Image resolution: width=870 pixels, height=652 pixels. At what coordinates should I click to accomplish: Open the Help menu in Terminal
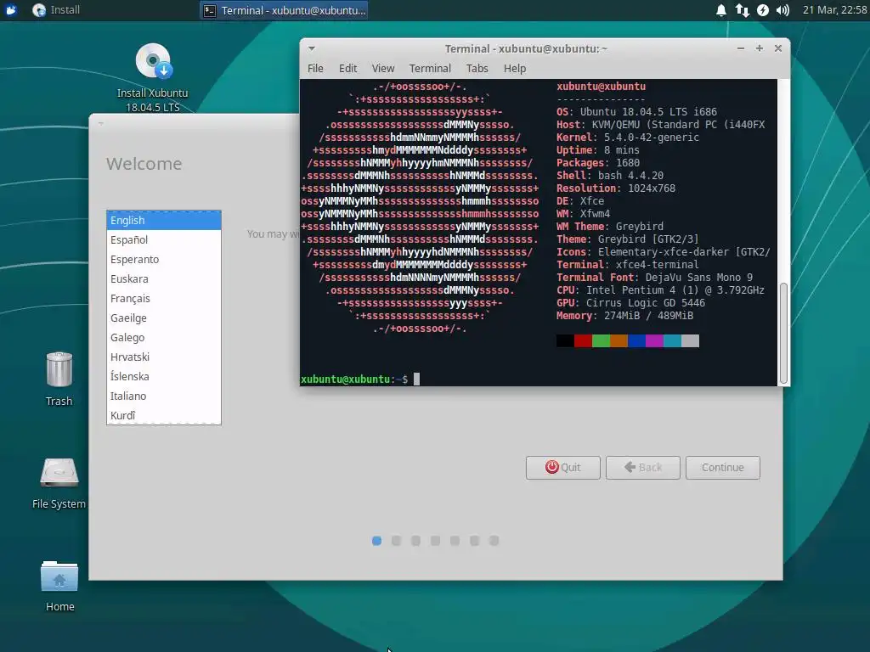pyautogui.click(x=515, y=68)
